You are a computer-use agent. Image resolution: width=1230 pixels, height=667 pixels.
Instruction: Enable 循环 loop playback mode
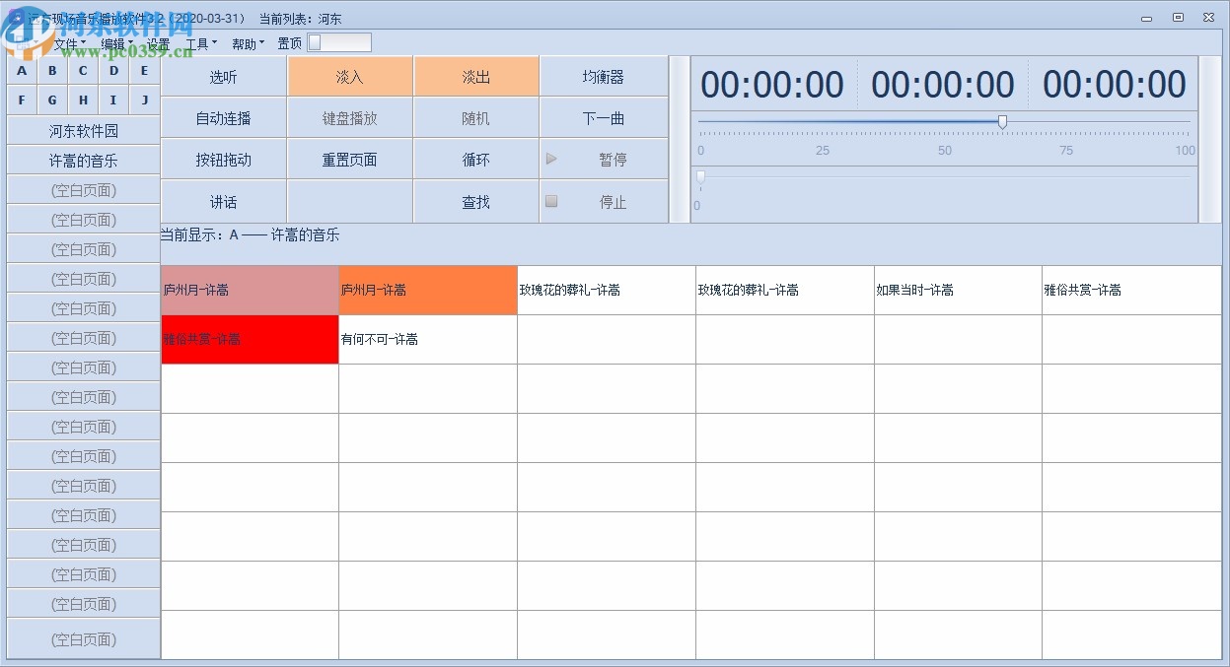475,159
